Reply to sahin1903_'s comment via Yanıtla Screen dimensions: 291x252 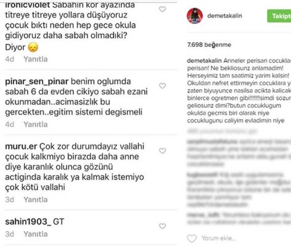36,234
